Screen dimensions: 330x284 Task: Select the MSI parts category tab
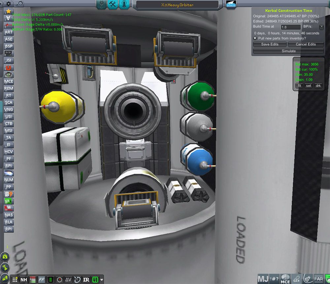(9, 131)
